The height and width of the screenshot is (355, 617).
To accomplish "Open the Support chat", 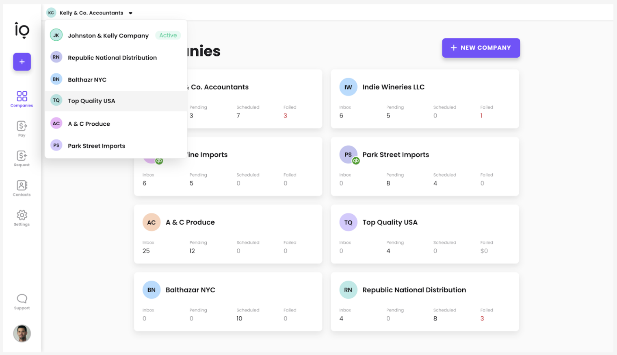I will (x=22, y=302).
